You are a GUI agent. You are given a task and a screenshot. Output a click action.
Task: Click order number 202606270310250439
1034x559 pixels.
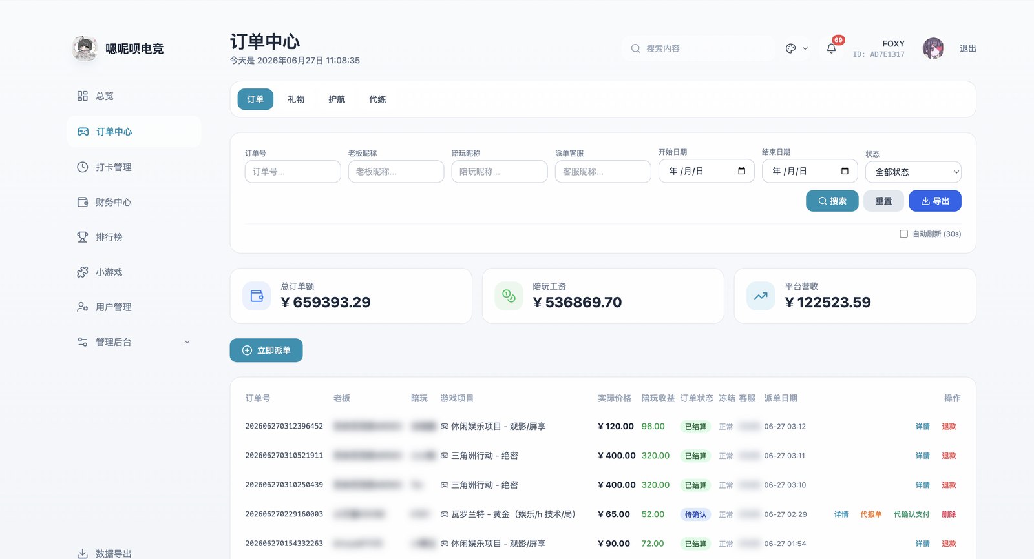coord(284,485)
